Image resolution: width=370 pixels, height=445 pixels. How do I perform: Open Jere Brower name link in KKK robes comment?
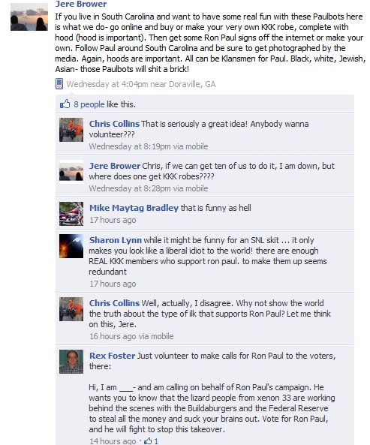[115, 166]
